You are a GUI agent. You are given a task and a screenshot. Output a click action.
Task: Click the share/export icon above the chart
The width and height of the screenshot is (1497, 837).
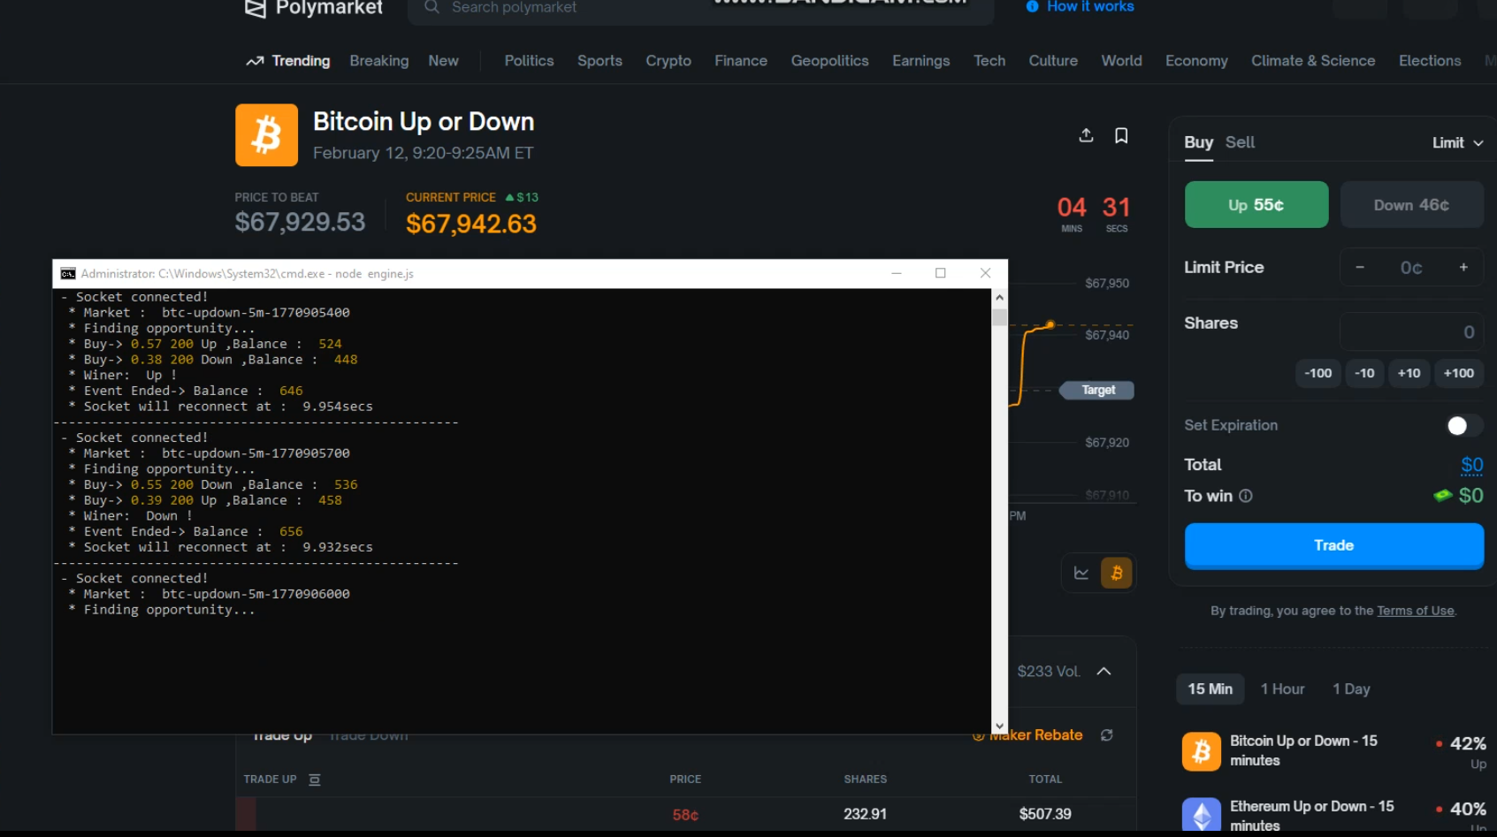(1085, 135)
